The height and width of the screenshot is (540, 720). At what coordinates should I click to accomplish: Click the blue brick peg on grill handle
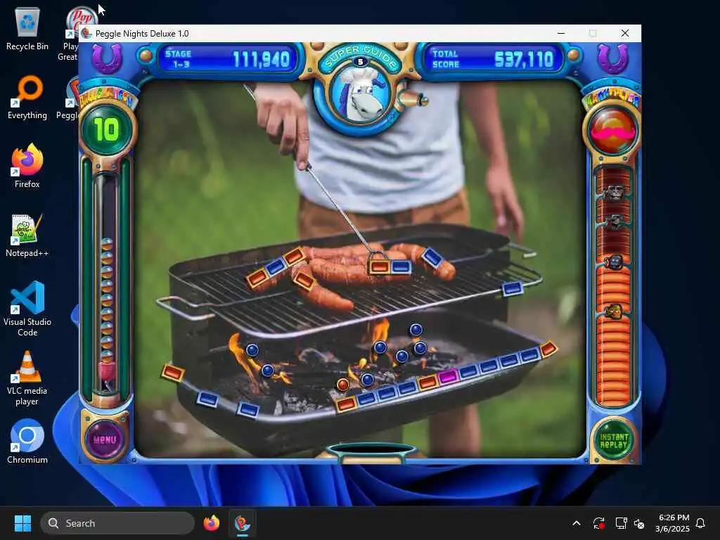512,288
